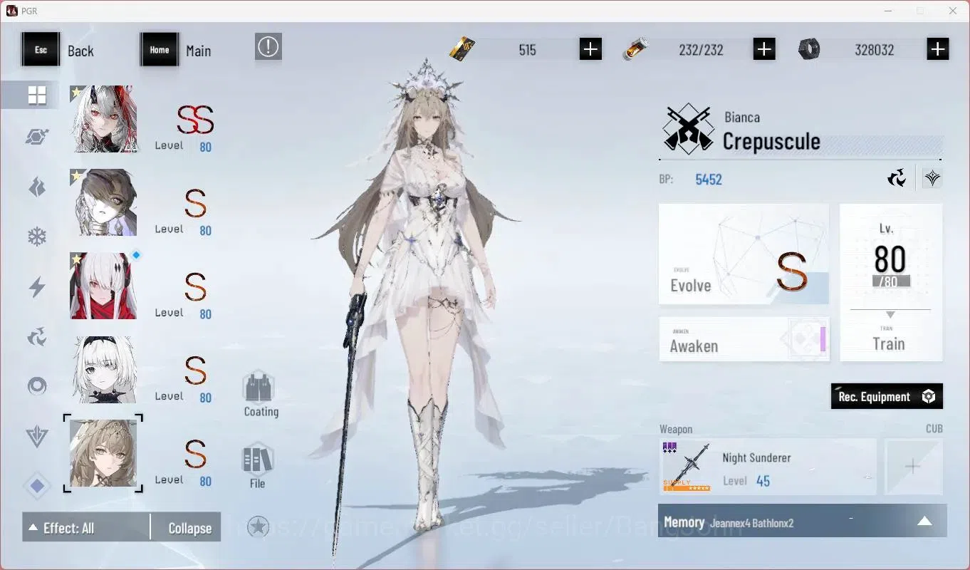Add more cogs (328032)
970x570 pixels.
tap(938, 49)
